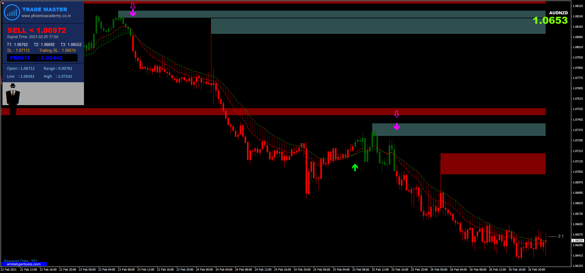Click the man in suit and hat figure
This screenshot has width=585, height=273.
[13, 99]
